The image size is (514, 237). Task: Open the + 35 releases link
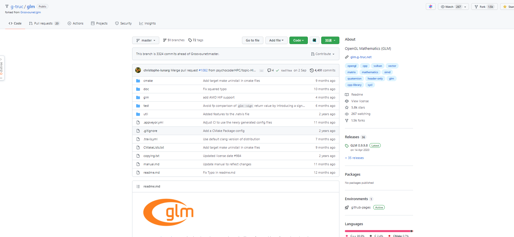tap(354, 158)
